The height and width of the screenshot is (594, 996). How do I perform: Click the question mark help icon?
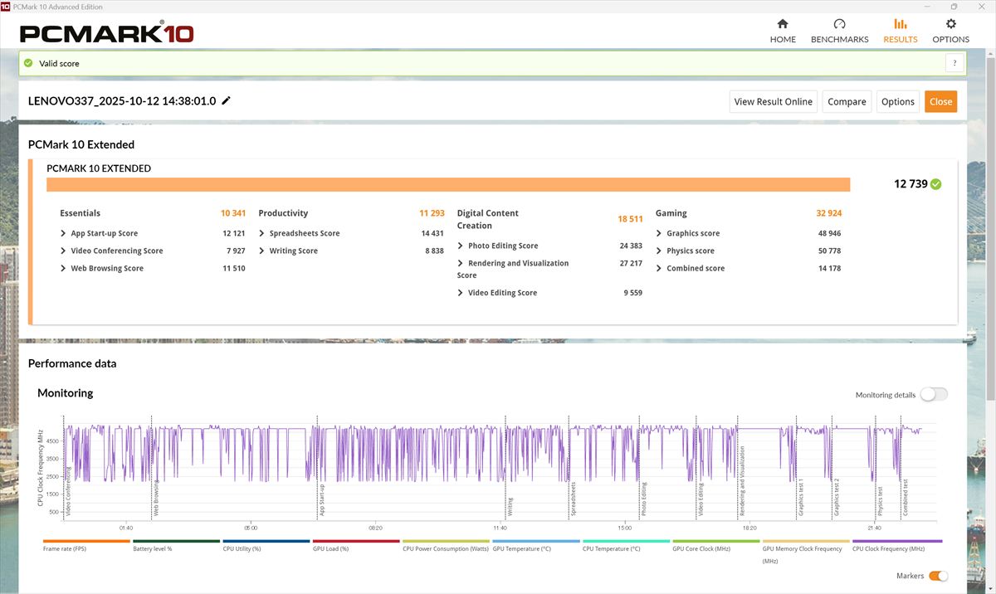tap(954, 63)
